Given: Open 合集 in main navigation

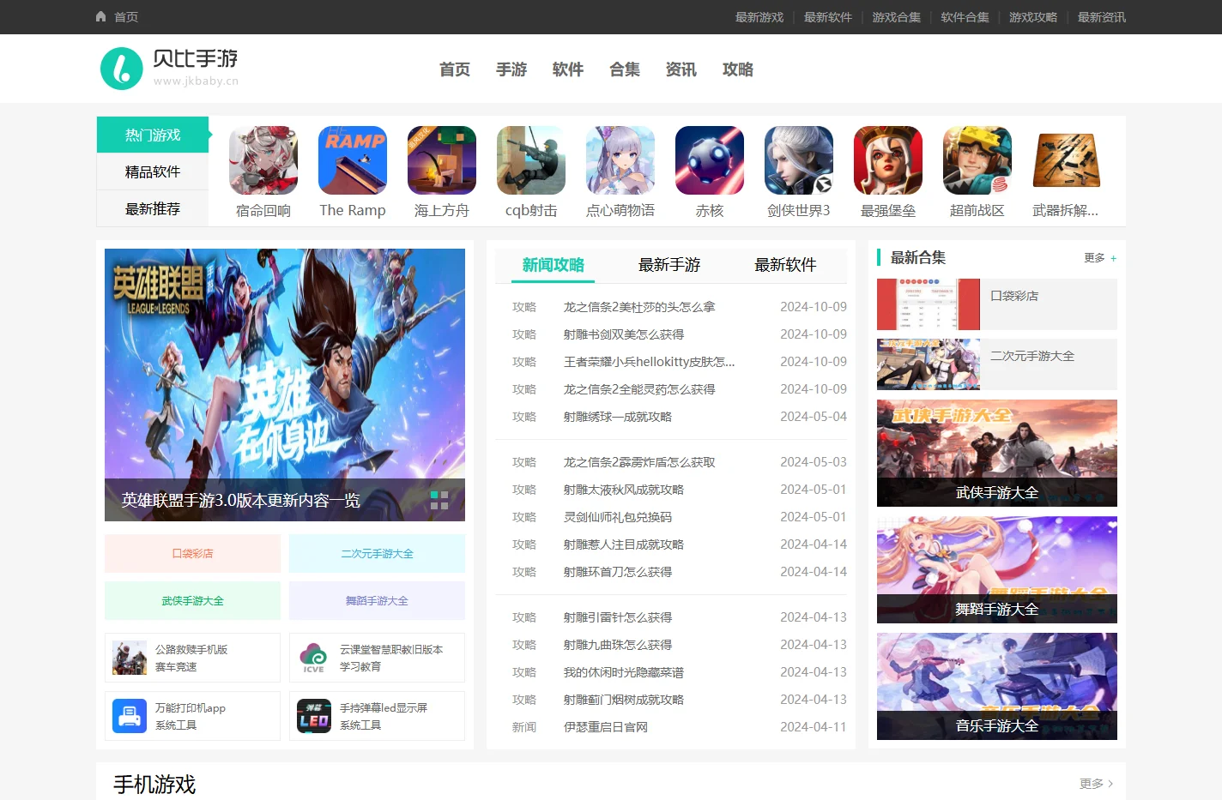Looking at the screenshot, I should pyautogui.click(x=625, y=69).
